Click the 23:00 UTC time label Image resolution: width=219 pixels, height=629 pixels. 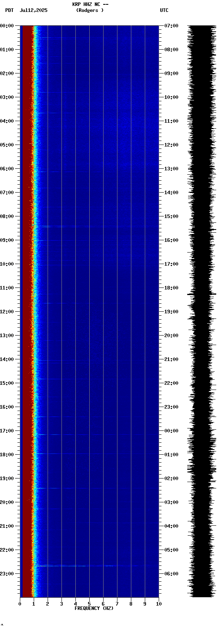click(171, 407)
